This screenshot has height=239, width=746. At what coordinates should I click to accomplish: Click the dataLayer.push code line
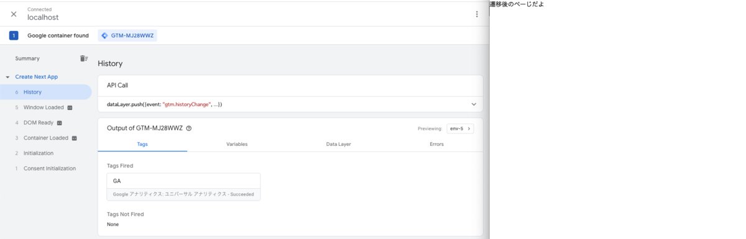point(165,104)
